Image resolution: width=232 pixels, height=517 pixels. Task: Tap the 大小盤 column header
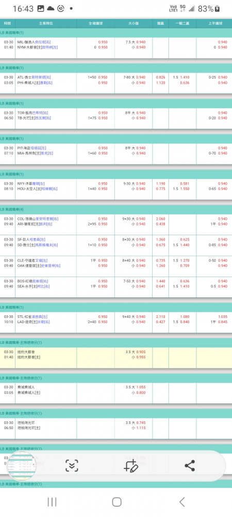coord(134,23)
